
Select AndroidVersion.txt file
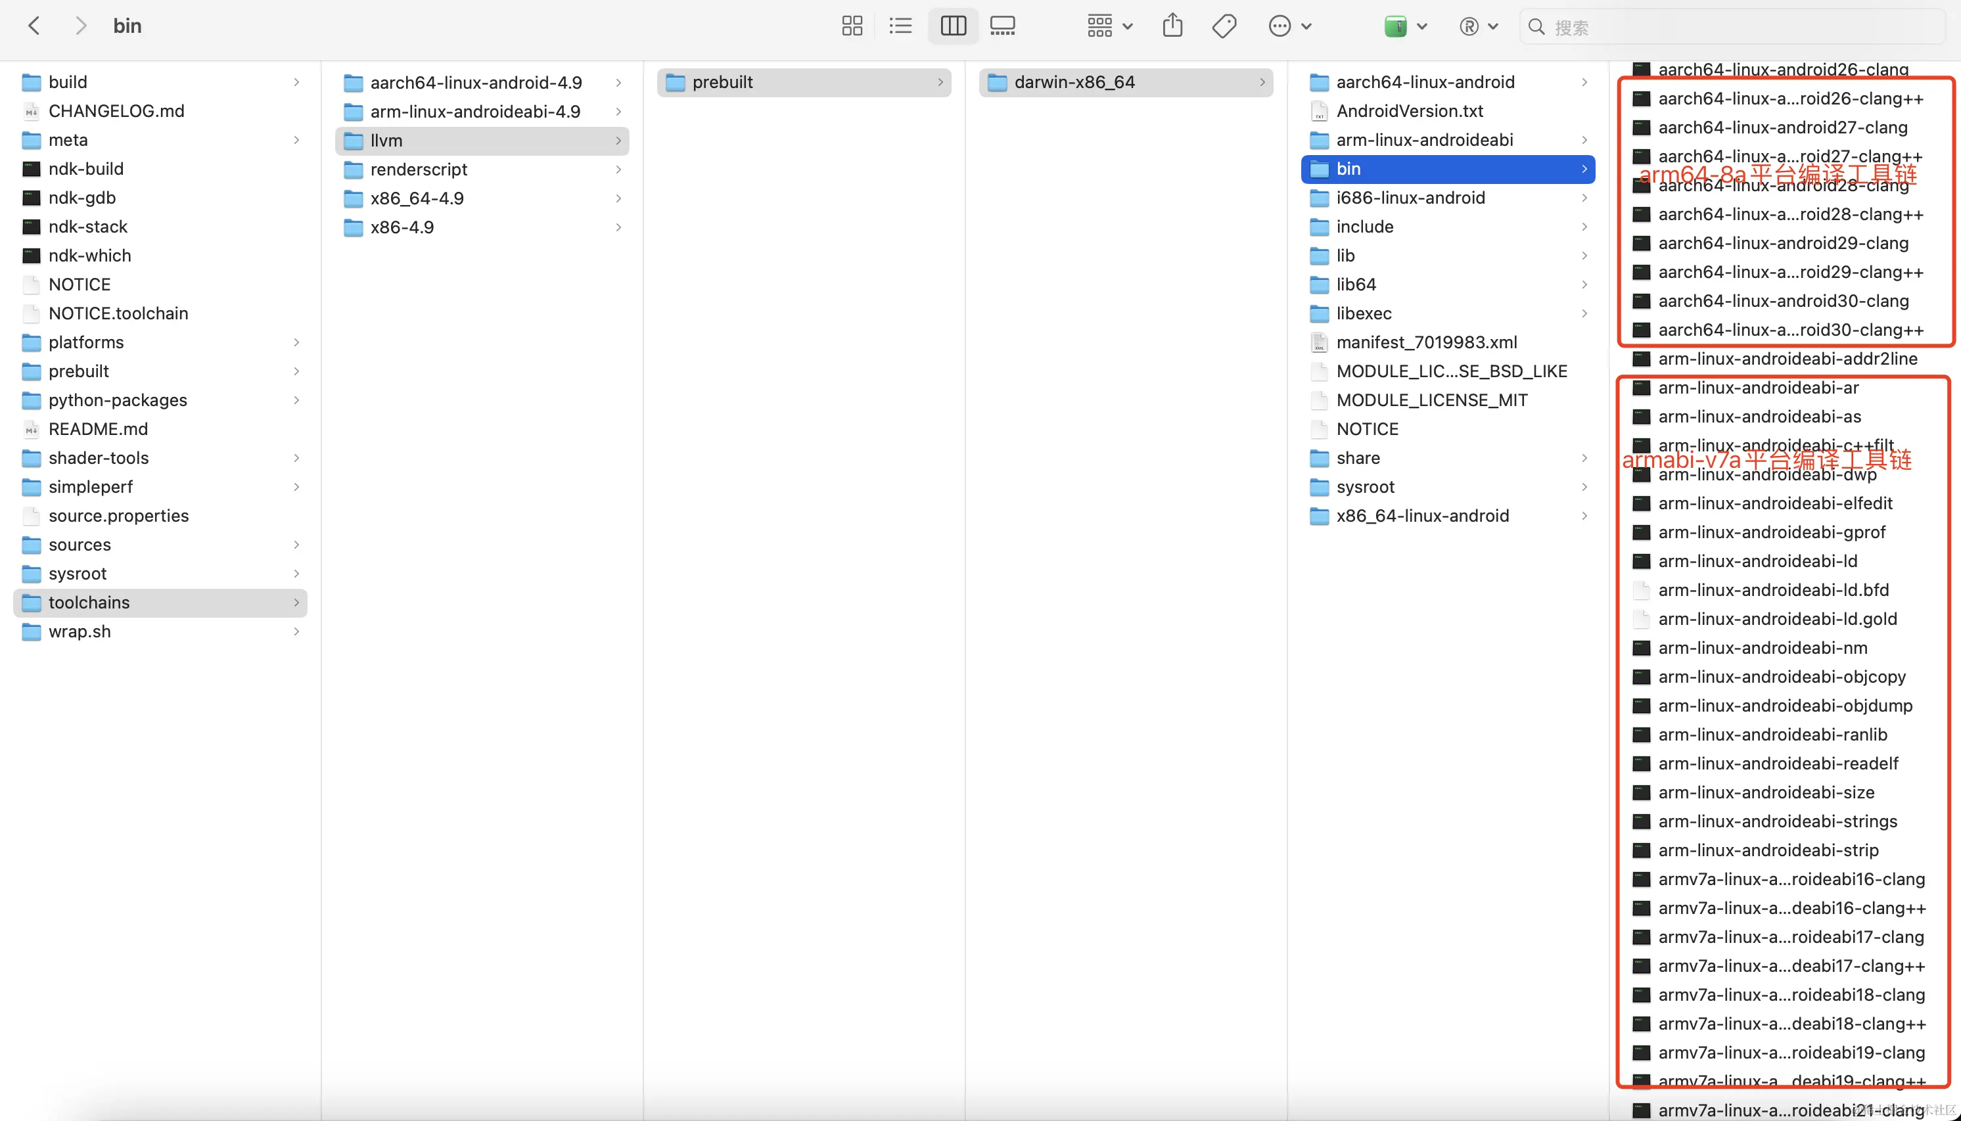pos(1409,111)
